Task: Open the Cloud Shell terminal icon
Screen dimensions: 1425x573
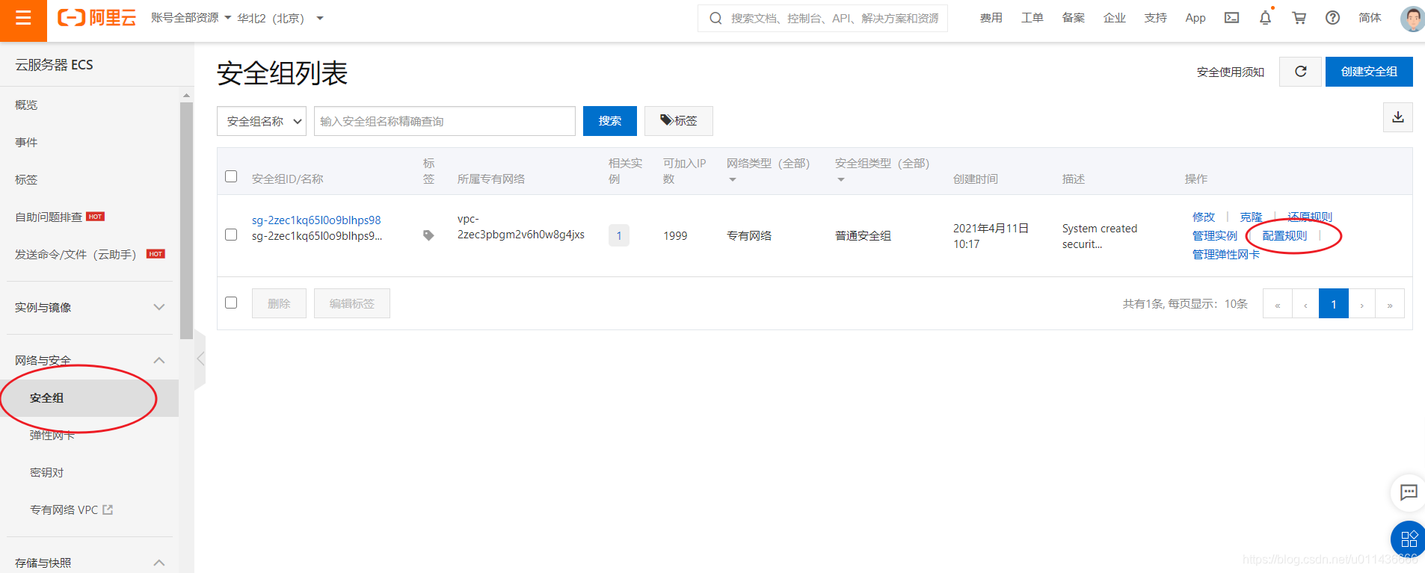Action: tap(1231, 18)
